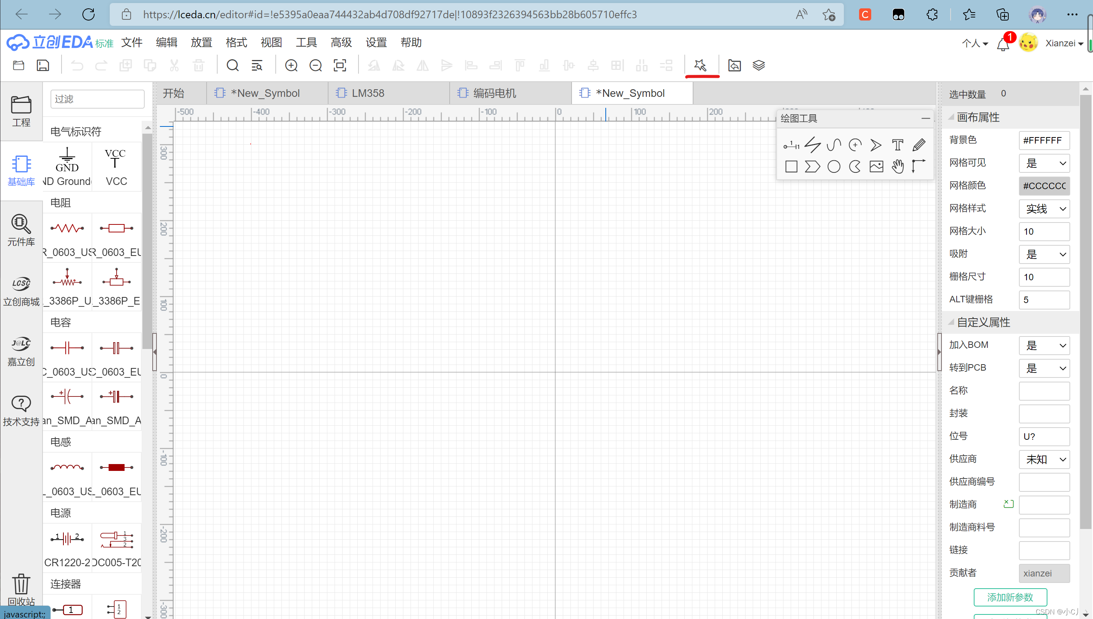Open the 供应商 dropdown
This screenshot has width=1093, height=619.
[1044, 460]
